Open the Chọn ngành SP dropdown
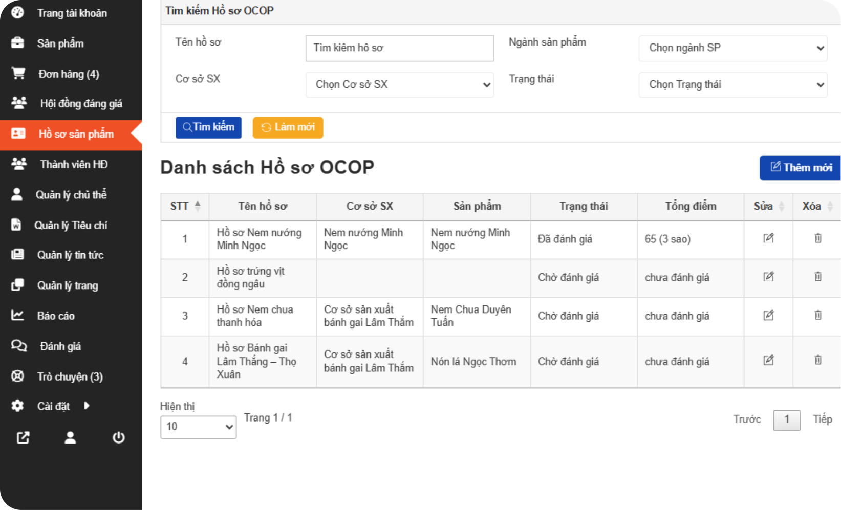The width and height of the screenshot is (841, 510). 732,48
